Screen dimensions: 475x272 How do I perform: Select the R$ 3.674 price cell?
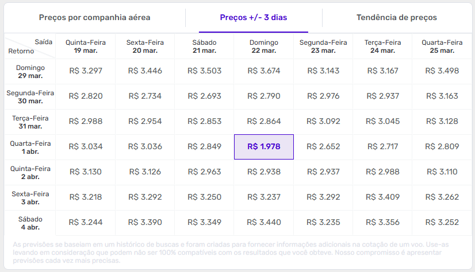pos(264,71)
